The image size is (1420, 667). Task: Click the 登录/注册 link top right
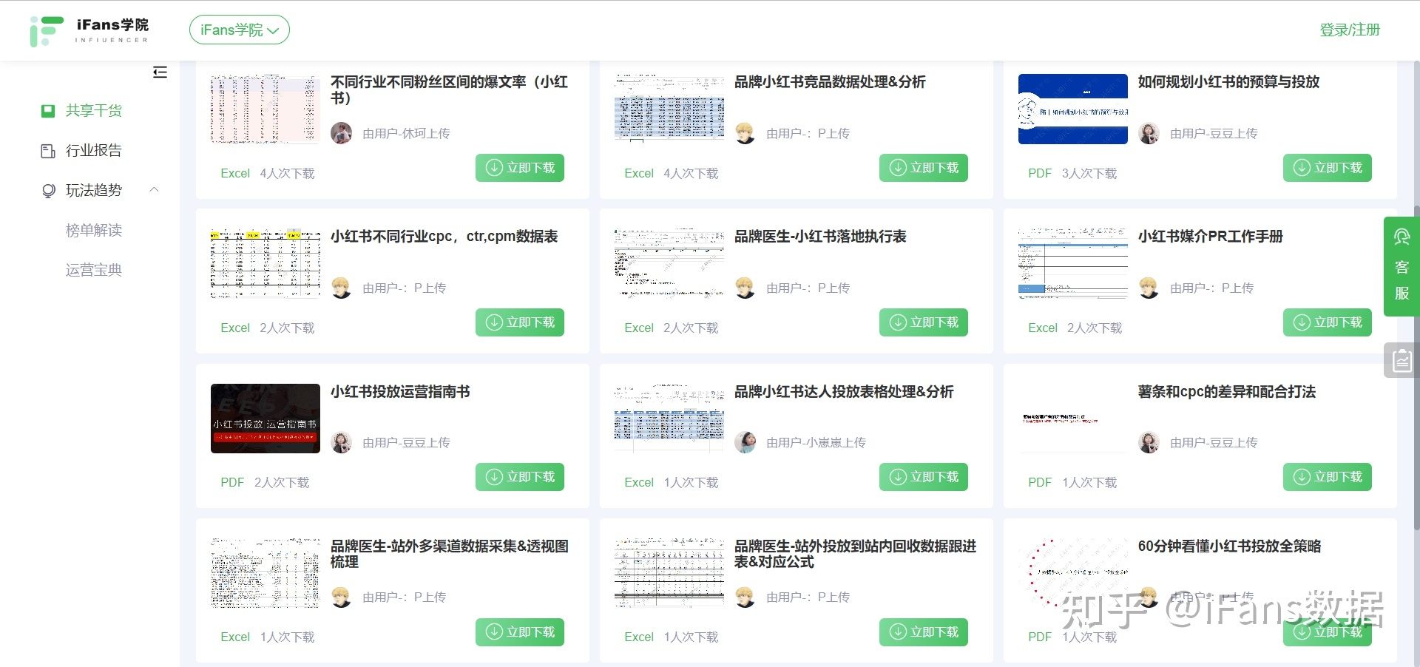point(1350,30)
